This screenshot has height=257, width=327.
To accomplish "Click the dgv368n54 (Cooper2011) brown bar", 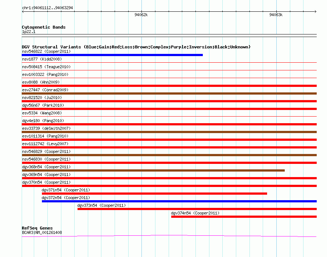I will [153, 170].
